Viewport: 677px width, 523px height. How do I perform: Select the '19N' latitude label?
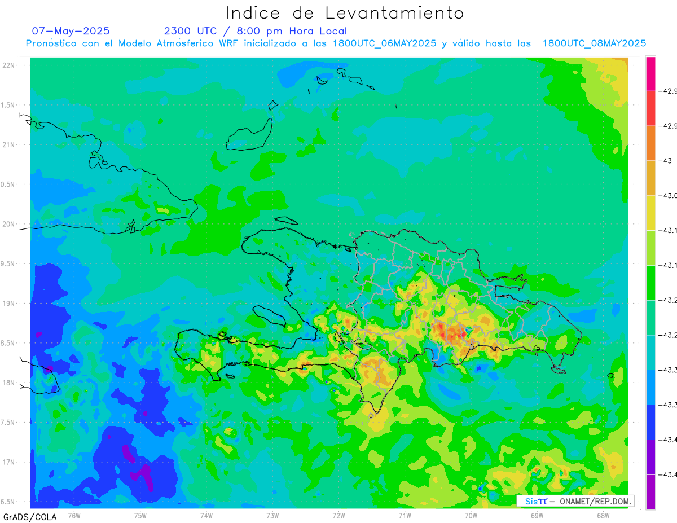coord(10,304)
